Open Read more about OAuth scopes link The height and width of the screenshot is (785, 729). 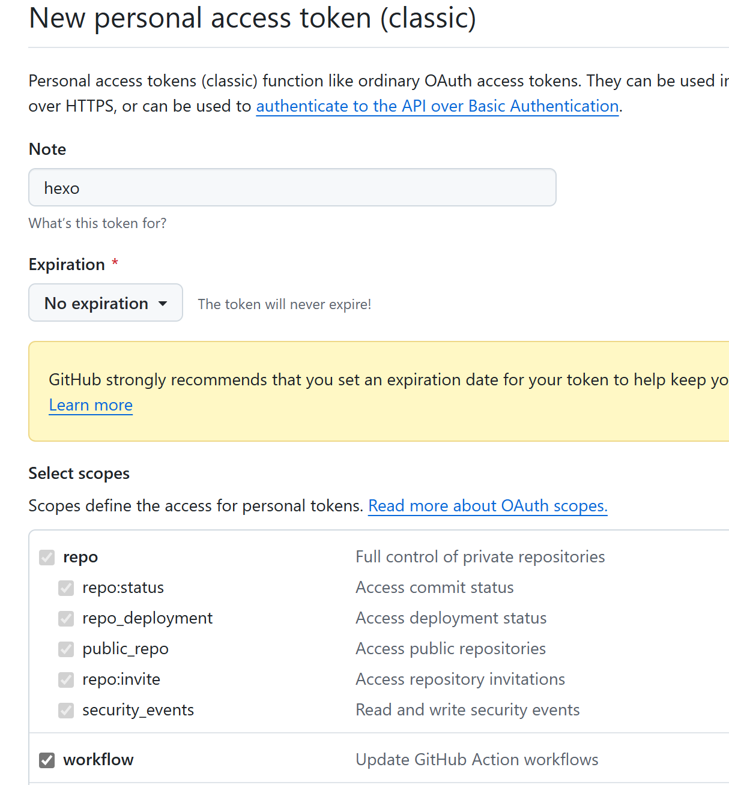[x=488, y=506]
